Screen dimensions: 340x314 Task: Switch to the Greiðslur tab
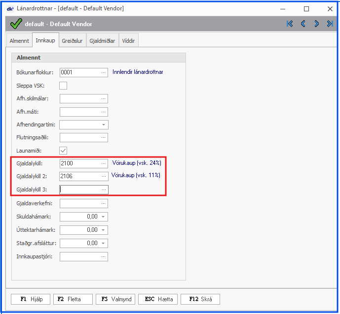coord(72,41)
